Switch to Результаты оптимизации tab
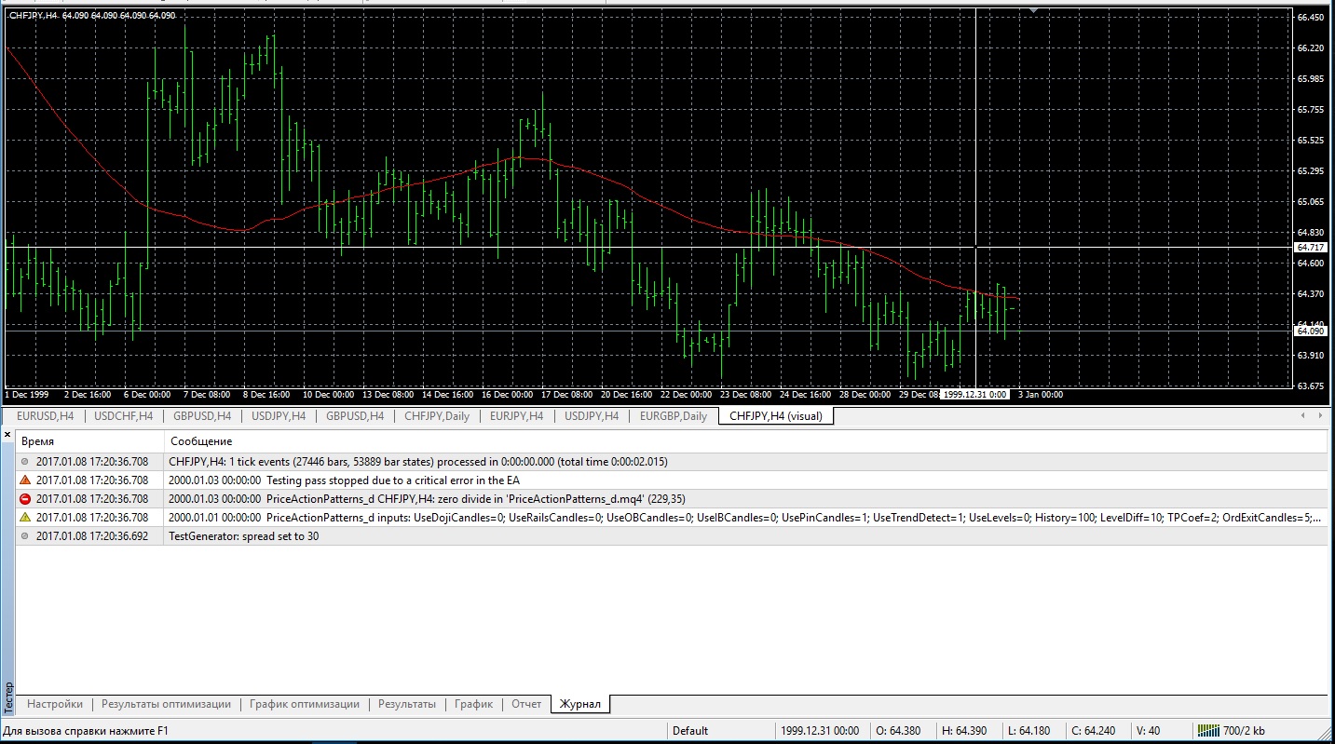Viewport: 1335px width, 744px height. (166, 704)
